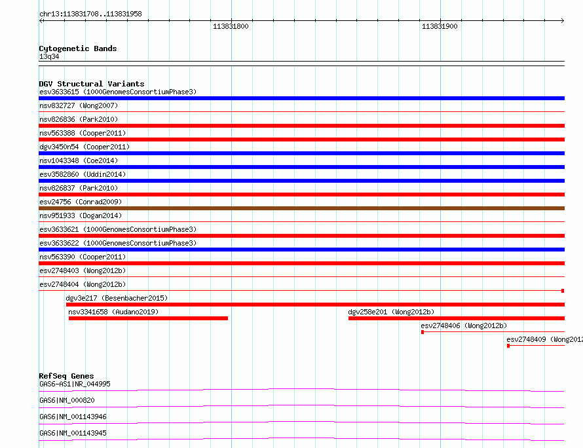
Task: Click GAS6|NM_001143946 gene label
Action: pos(73,417)
